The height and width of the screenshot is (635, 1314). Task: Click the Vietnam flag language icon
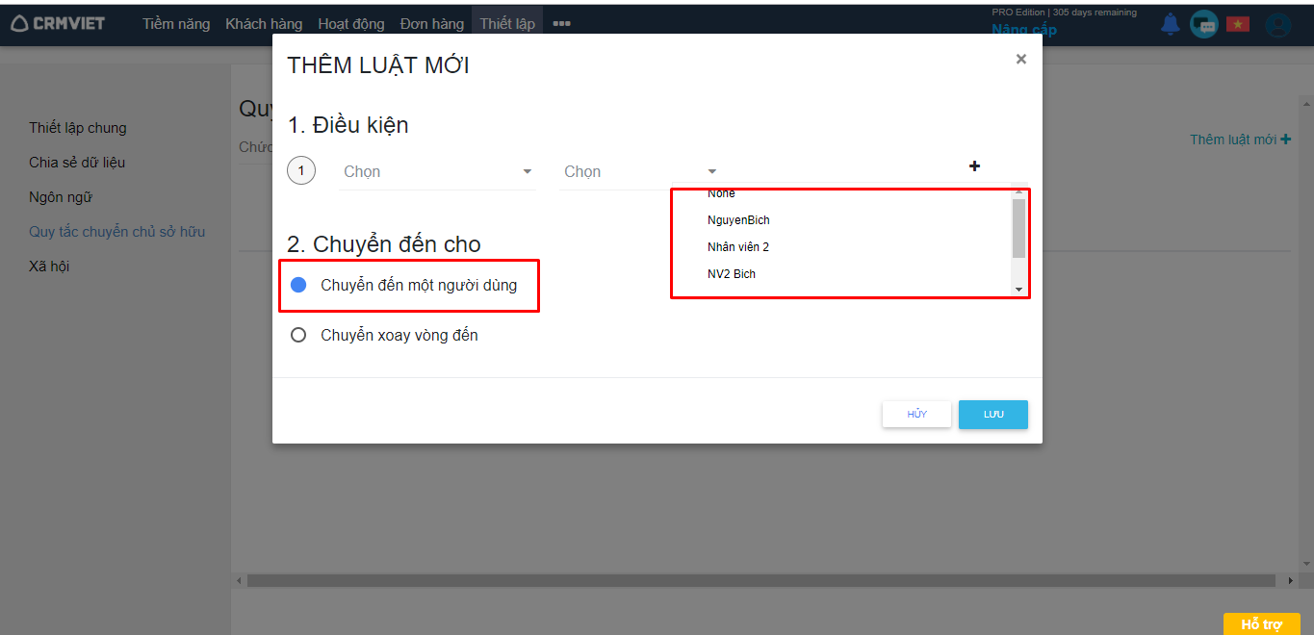[1237, 25]
